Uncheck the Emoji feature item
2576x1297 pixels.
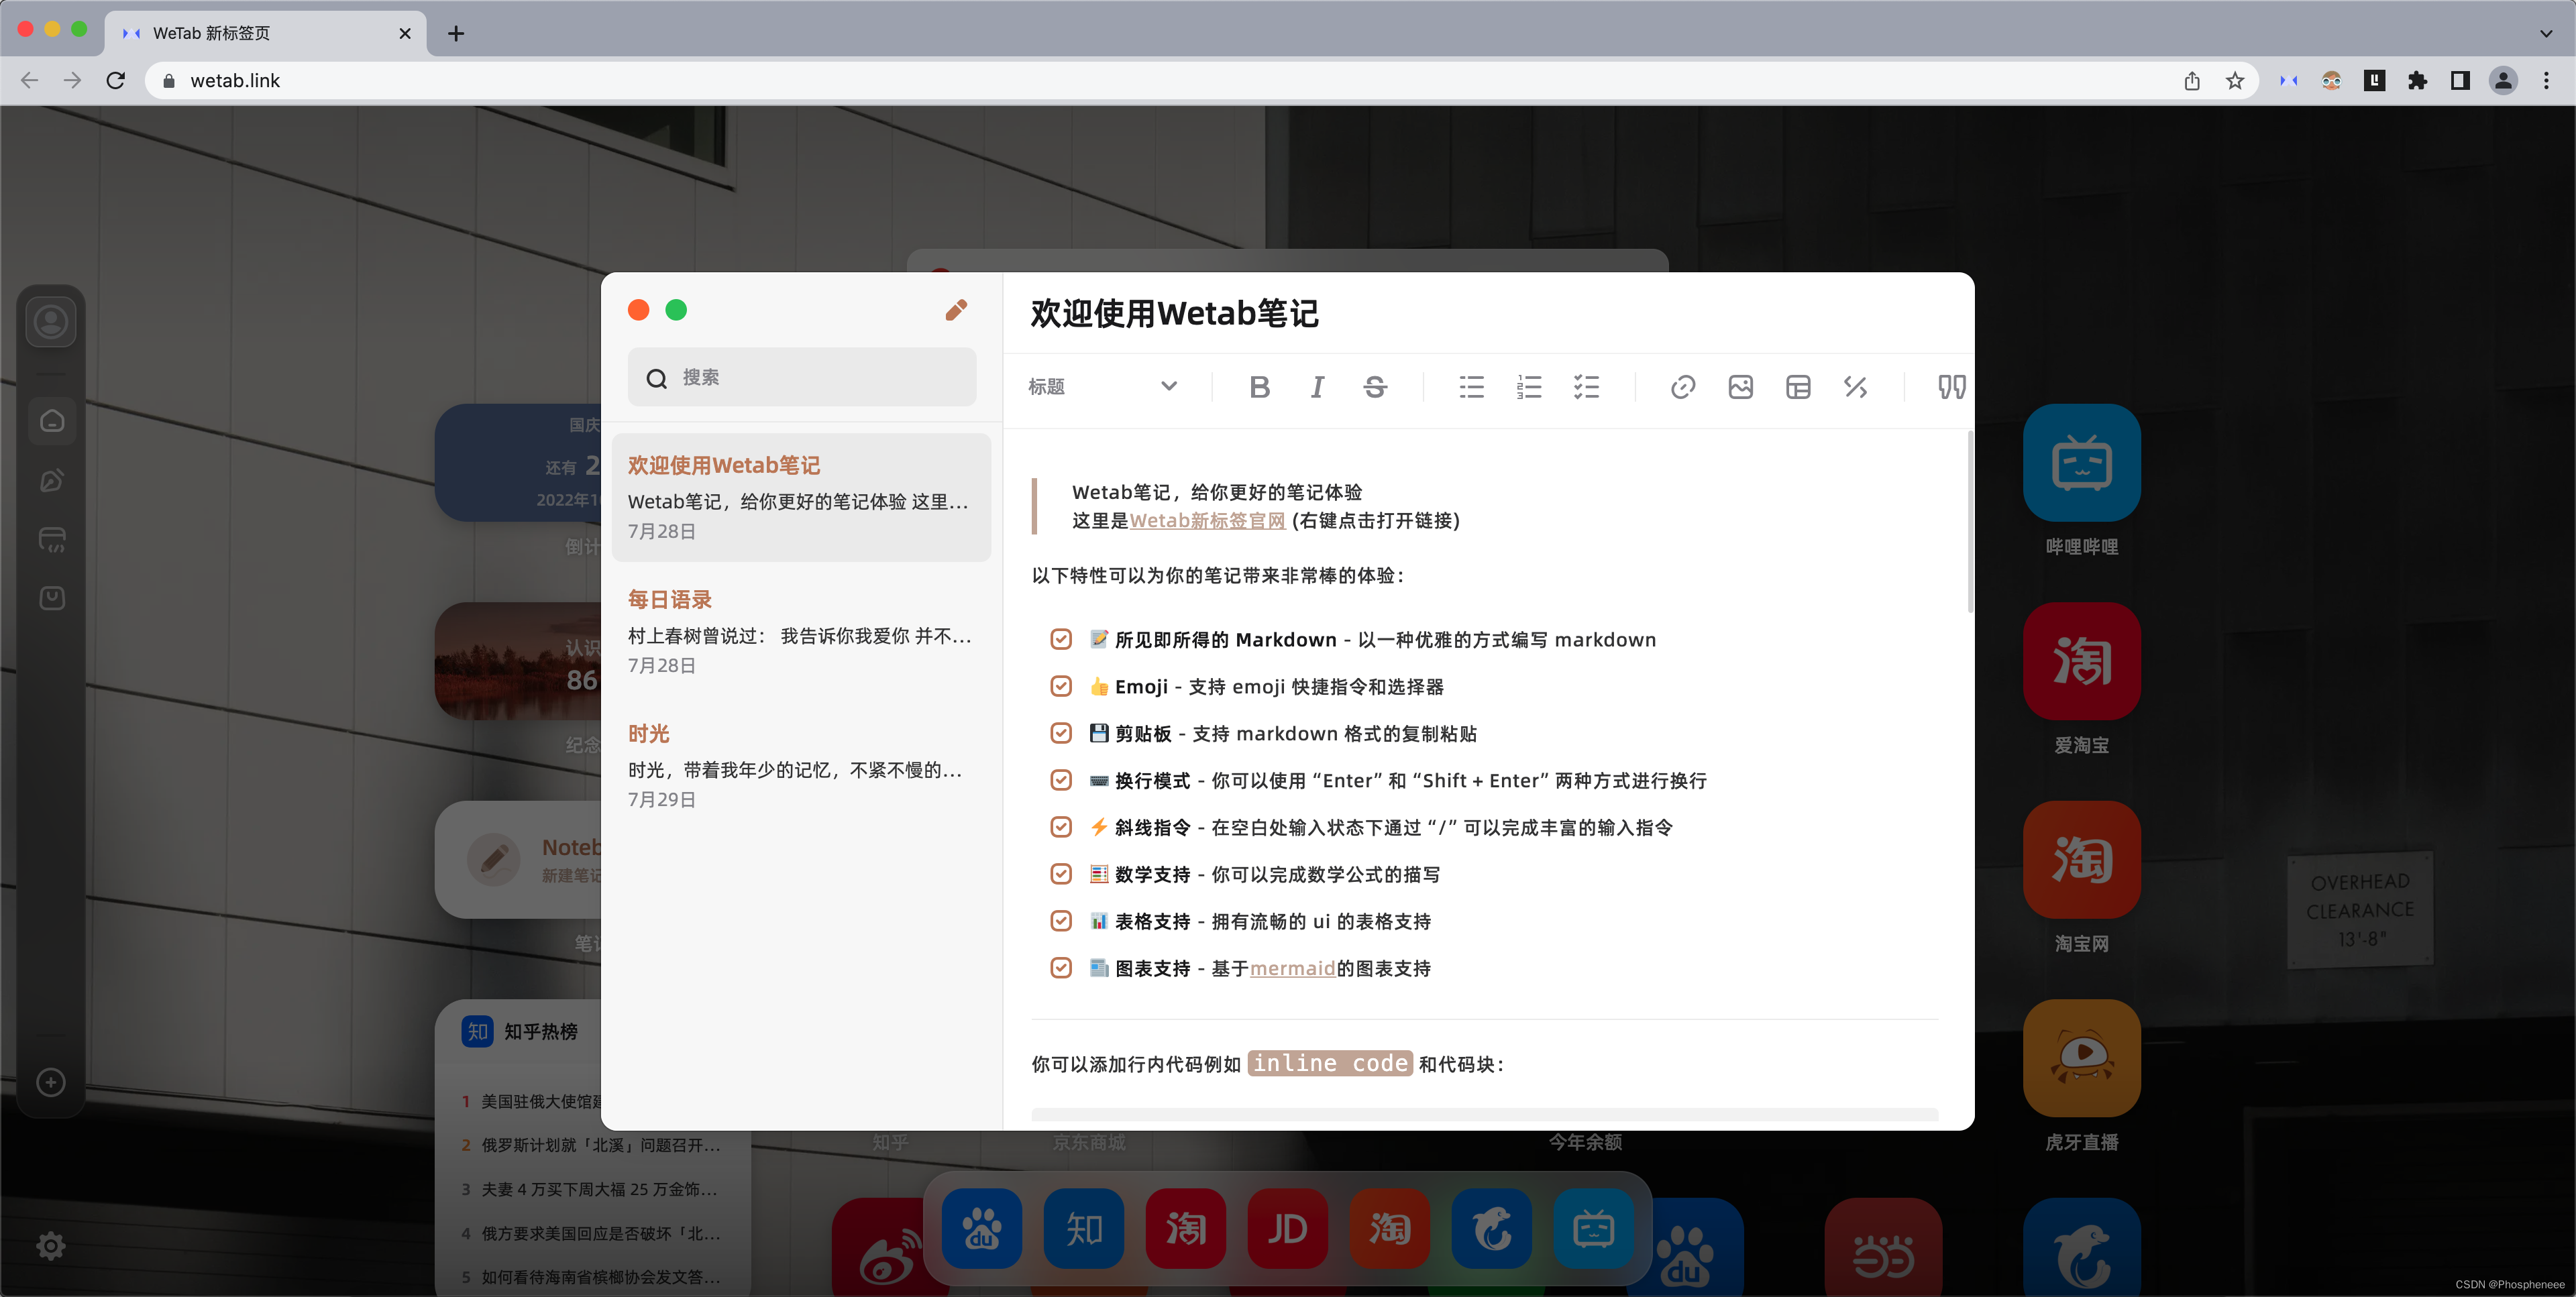coord(1061,686)
